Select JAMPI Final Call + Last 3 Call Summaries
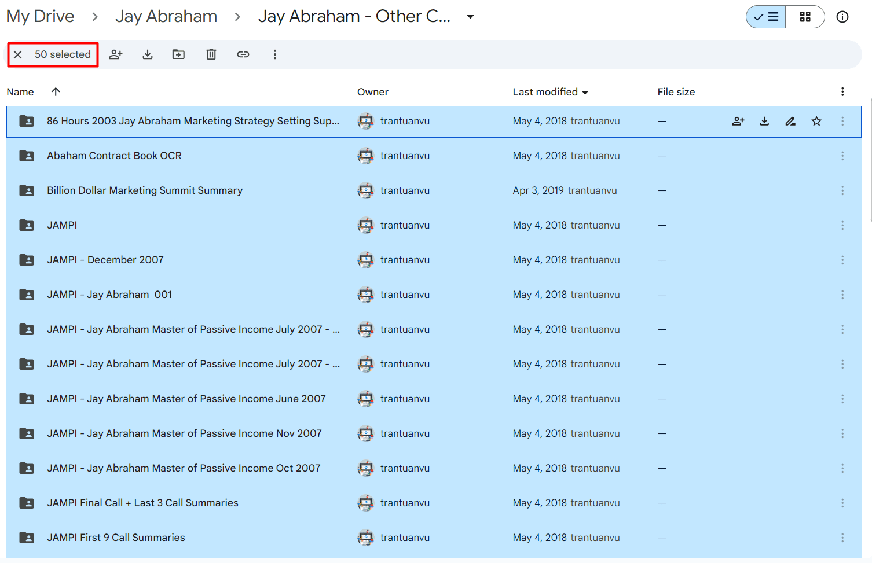The height and width of the screenshot is (563, 872). coord(434,503)
